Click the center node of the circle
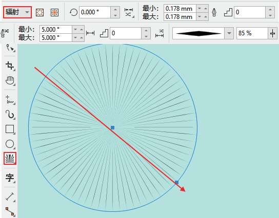The height and width of the screenshot is (218, 279). pos(112,127)
